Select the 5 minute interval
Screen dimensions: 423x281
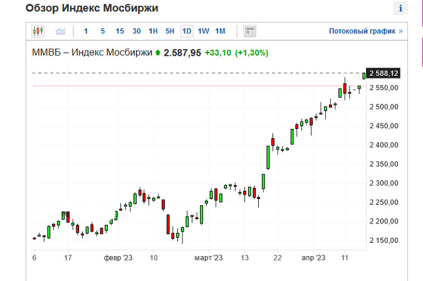(x=103, y=31)
